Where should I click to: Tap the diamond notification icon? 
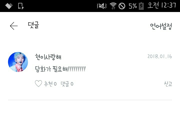pyautogui.click(x=9, y=6)
